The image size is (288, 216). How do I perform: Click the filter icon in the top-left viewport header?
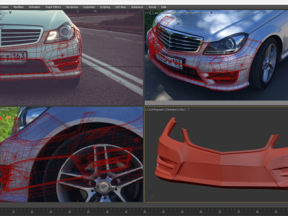click(10, 13)
